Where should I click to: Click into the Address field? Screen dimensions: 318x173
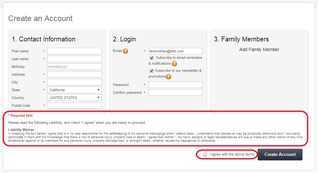75,74
